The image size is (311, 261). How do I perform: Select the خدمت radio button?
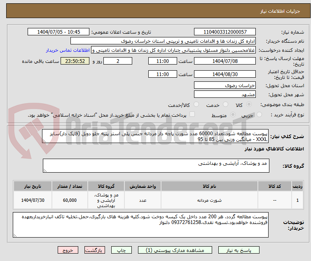click(x=225, y=104)
